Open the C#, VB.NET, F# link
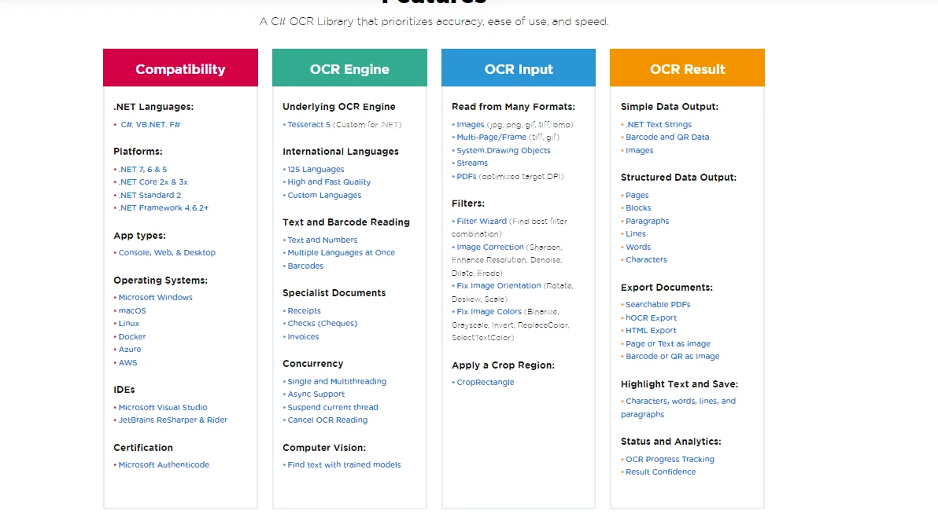The image size is (938, 521). (x=150, y=124)
